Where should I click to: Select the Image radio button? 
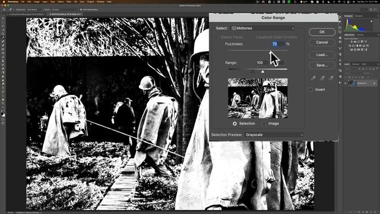pyautogui.click(x=264, y=124)
